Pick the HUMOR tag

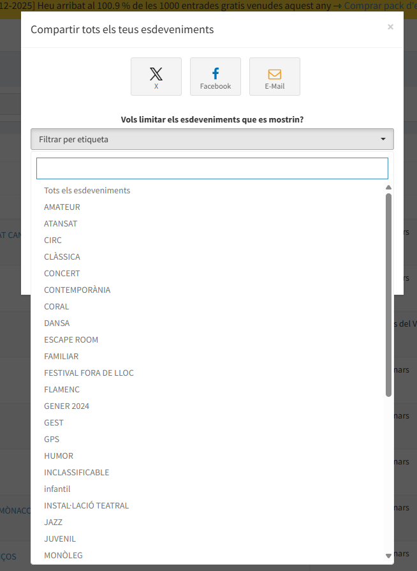click(x=59, y=456)
